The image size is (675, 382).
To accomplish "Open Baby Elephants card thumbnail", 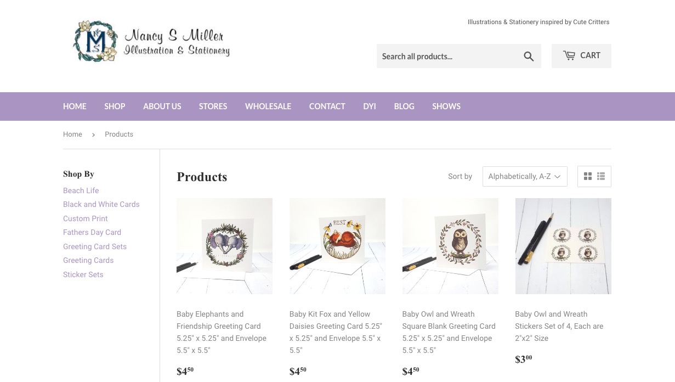I will pyautogui.click(x=224, y=246).
